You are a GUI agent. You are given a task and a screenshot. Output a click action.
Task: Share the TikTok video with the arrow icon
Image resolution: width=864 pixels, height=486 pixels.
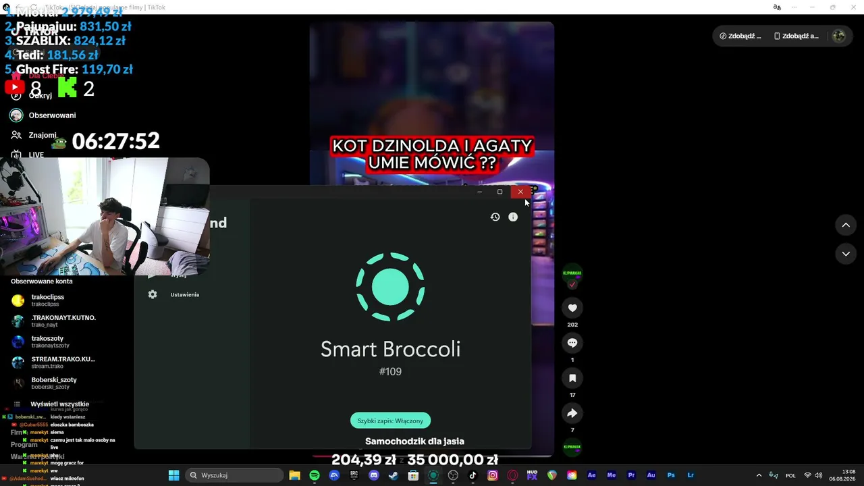(x=572, y=413)
